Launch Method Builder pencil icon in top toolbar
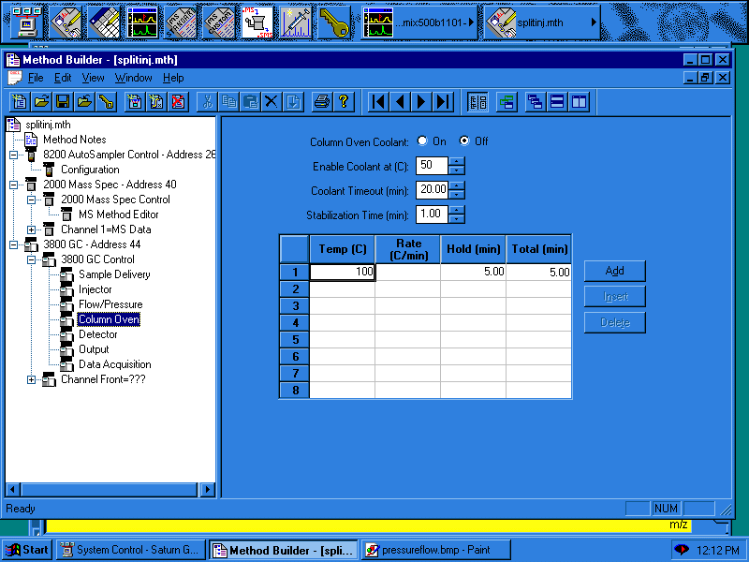 coord(66,22)
